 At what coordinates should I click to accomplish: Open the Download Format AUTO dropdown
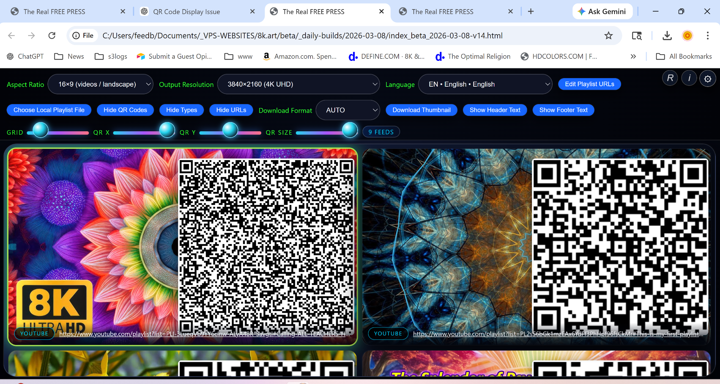tap(348, 110)
